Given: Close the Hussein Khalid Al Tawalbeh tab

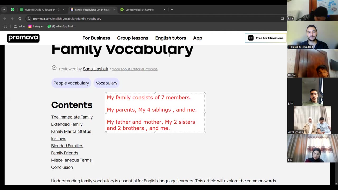Looking at the screenshot, I should 64,9.
